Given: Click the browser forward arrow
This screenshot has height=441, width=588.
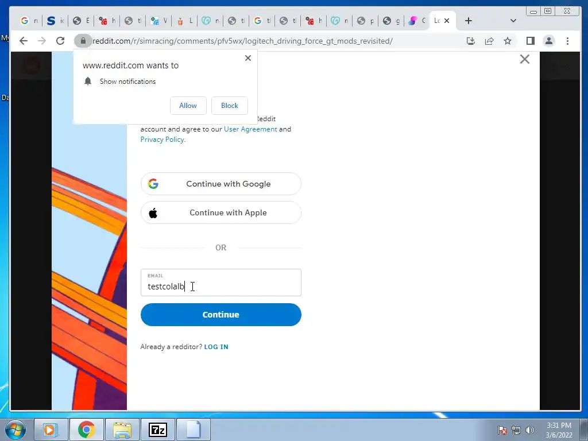Looking at the screenshot, I should point(41,41).
